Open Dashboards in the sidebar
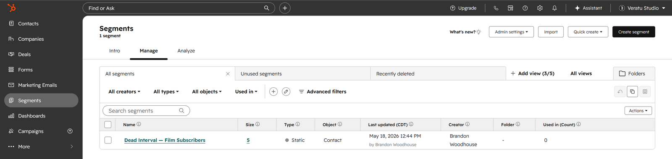Viewport: 672px width, 159px height. point(41,116)
